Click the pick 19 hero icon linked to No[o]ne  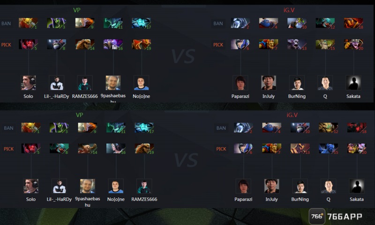pyautogui.click(x=142, y=45)
